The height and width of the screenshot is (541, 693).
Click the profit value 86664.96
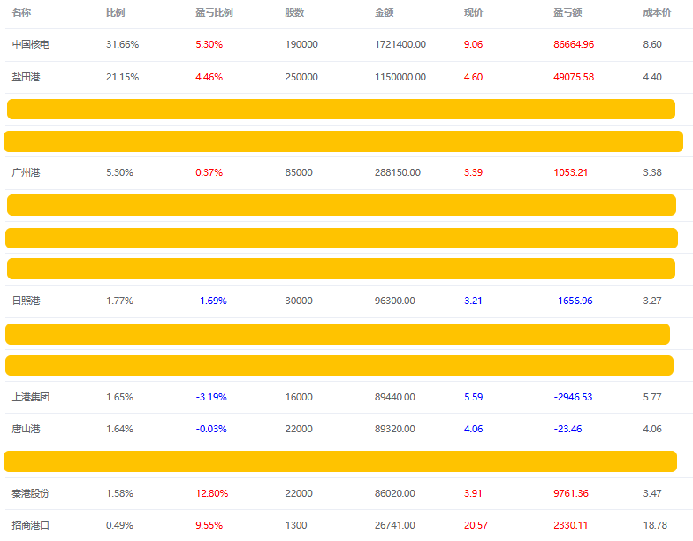click(574, 44)
